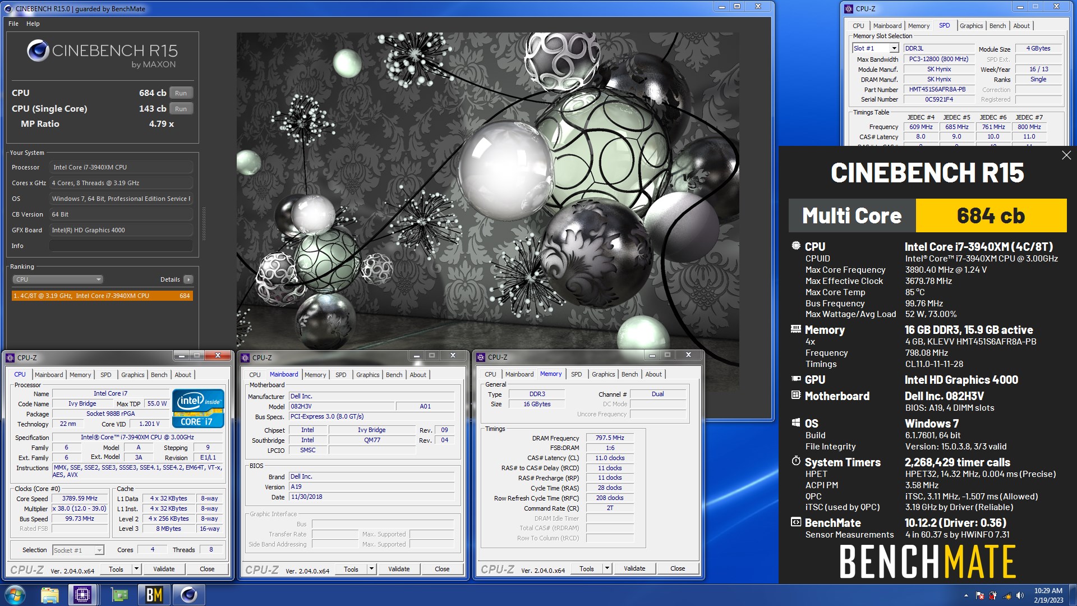Click the panel splitter grip handle
Image resolution: width=1077 pixels, height=606 pixels.
[204, 223]
